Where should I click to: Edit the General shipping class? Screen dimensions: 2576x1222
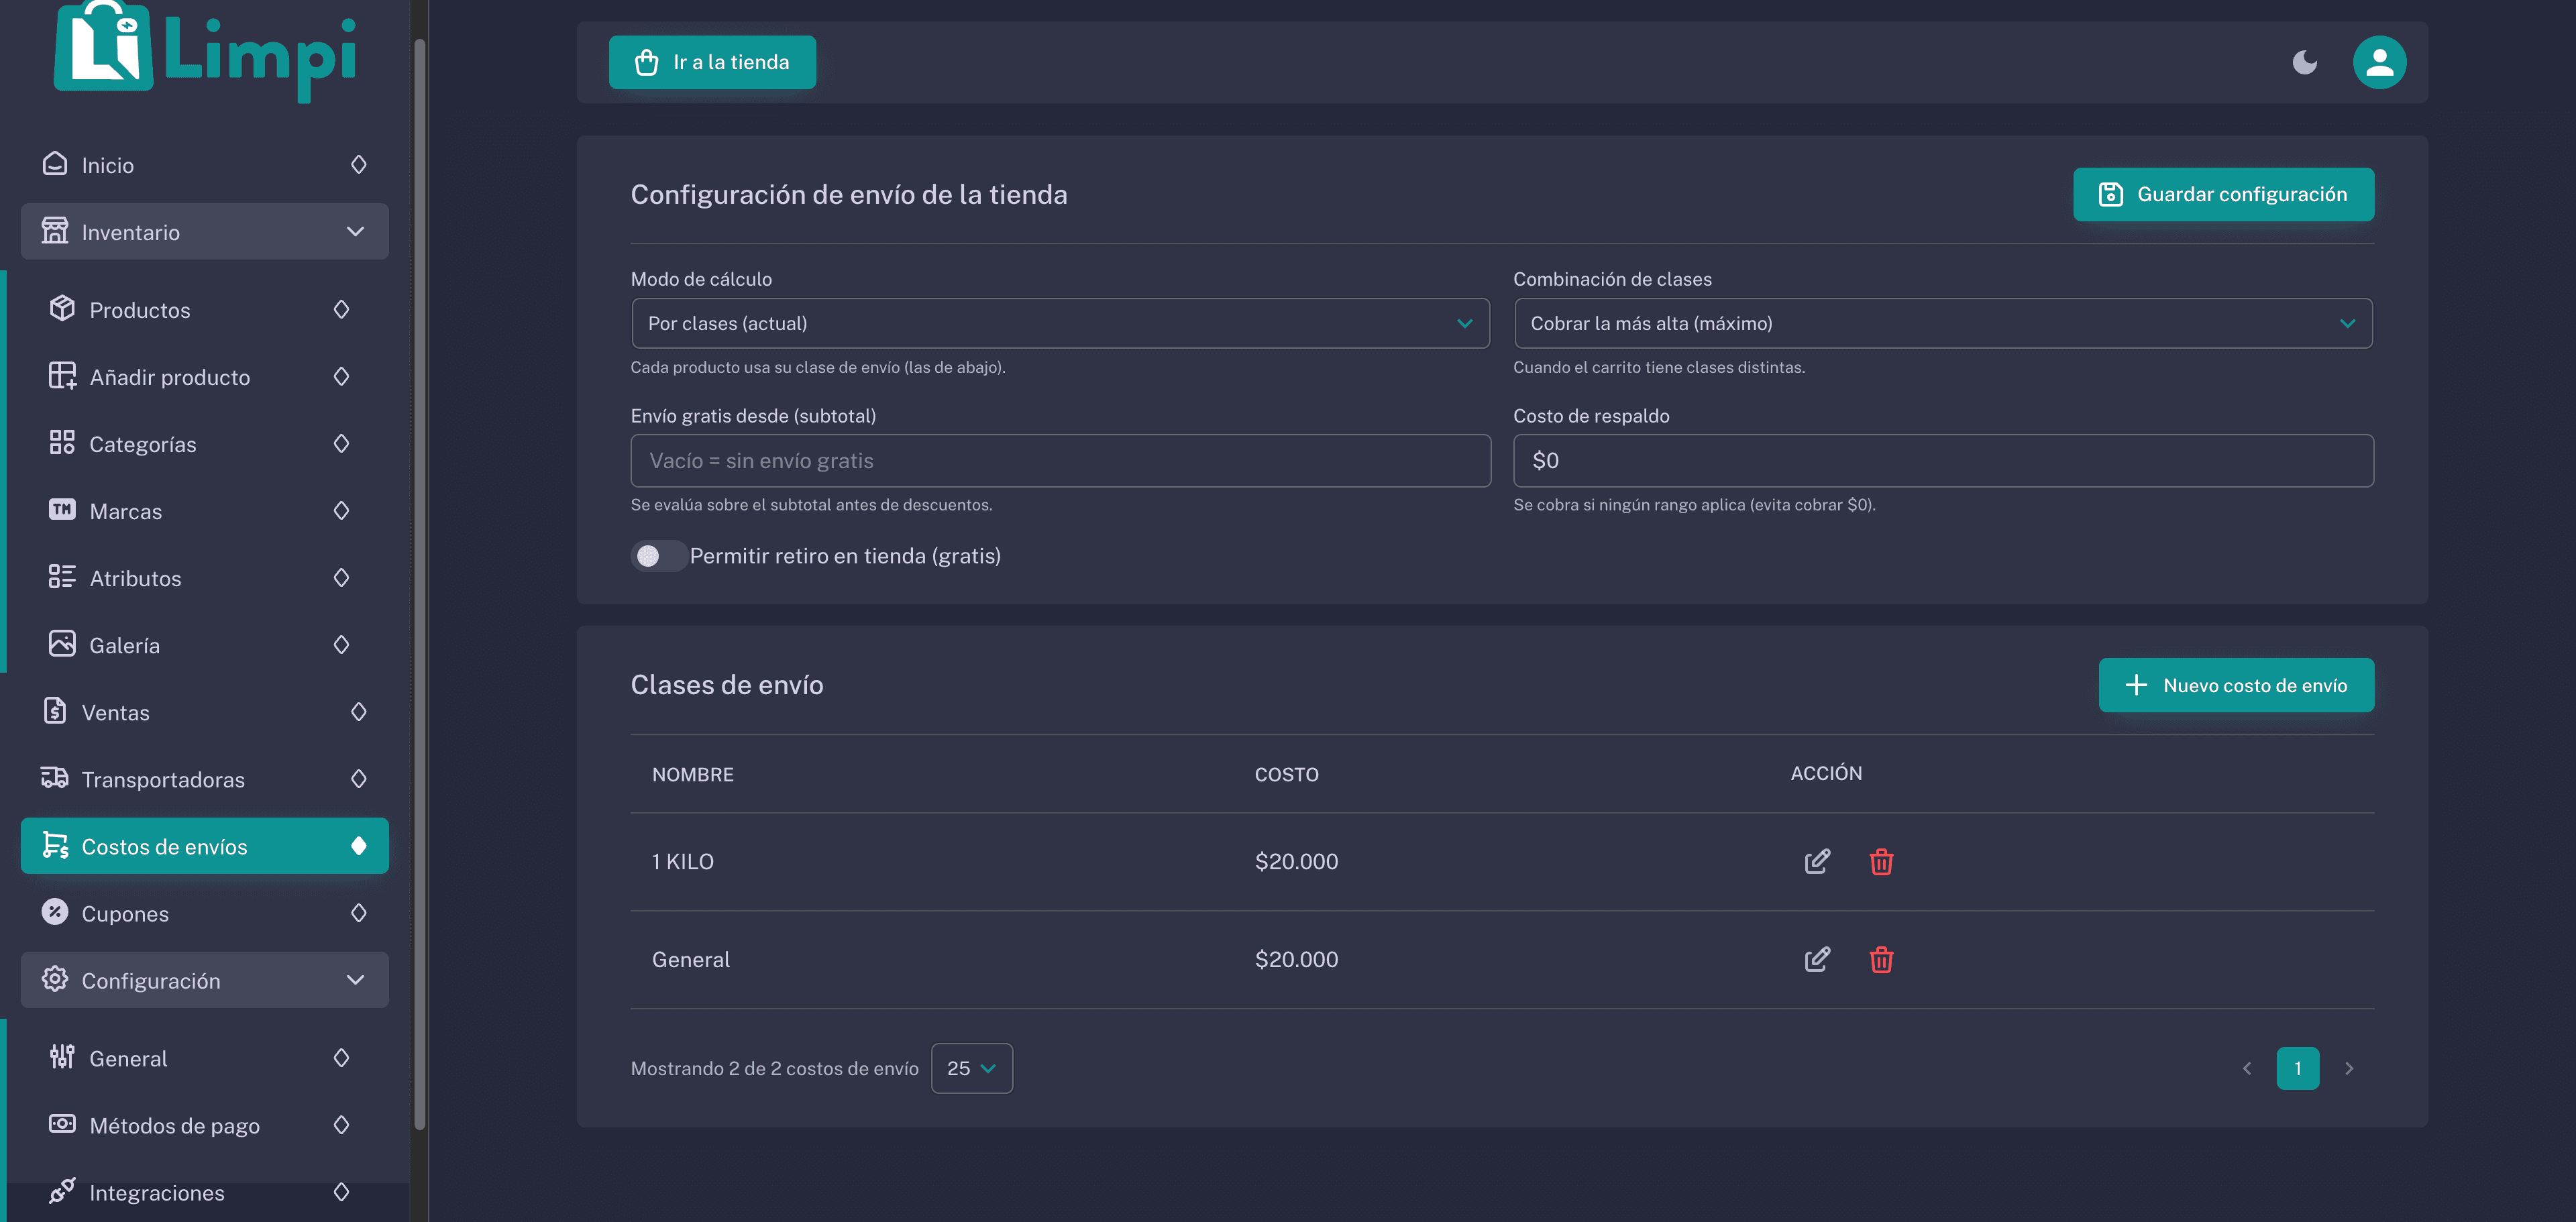1817,959
